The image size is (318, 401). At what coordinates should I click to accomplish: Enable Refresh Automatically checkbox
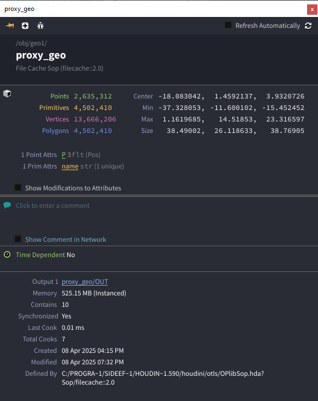pos(228,25)
